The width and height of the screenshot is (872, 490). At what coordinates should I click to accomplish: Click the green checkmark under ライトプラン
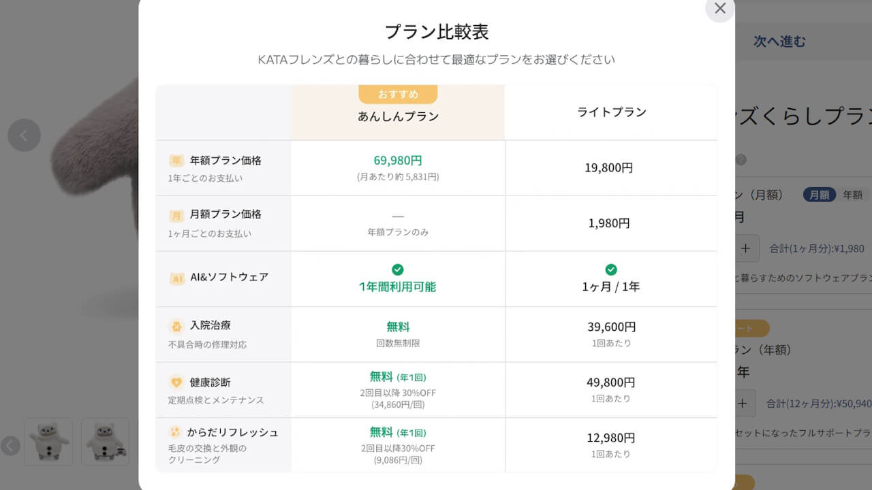(x=611, y=269)
